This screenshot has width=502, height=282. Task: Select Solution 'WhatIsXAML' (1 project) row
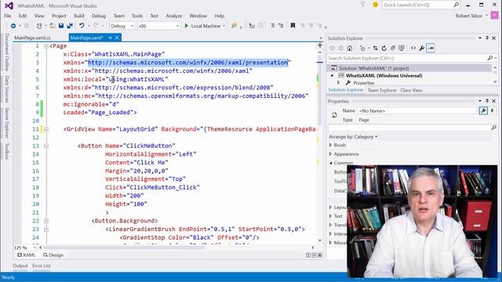pos(409,68)
